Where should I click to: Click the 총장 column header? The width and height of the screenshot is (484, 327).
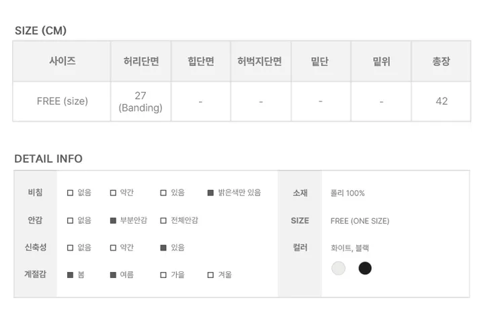coord(441,61)
